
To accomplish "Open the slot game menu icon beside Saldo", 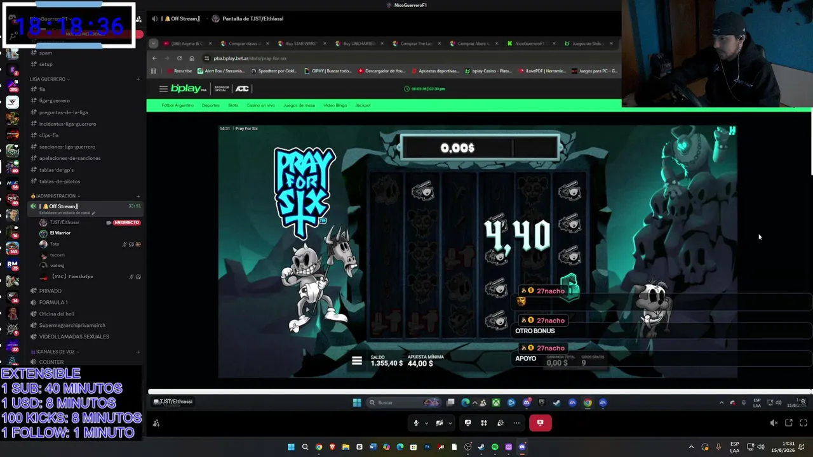I will pos(357,361).
